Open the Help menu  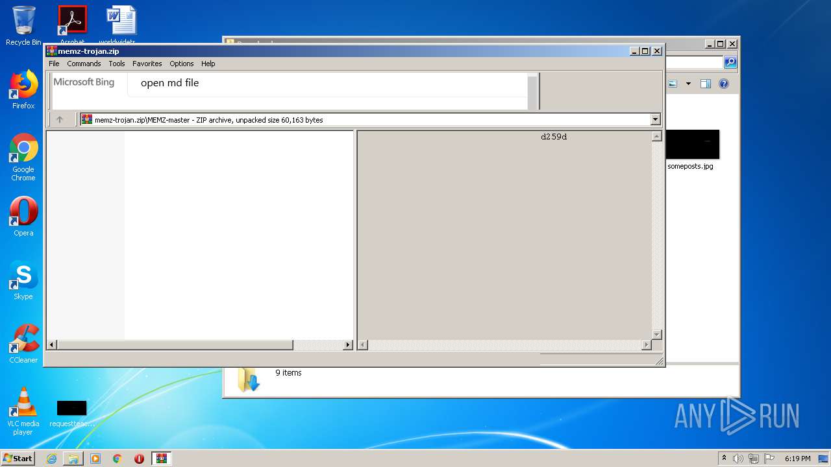point(208,64)
